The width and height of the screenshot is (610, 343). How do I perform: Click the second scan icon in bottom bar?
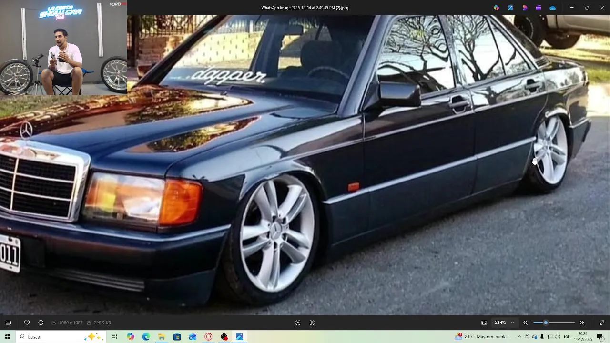click(312, 323)
